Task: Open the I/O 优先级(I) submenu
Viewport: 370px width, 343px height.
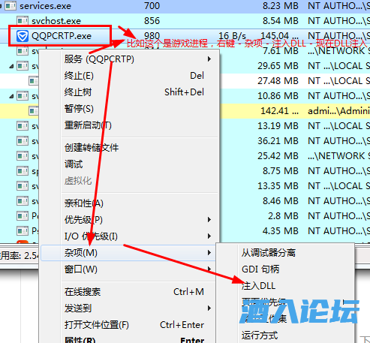Action: (x=129, y=236)
